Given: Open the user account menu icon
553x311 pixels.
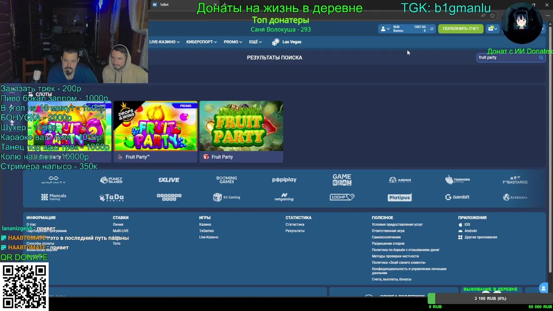Looking at the screenshot, I should coord(385,29).
